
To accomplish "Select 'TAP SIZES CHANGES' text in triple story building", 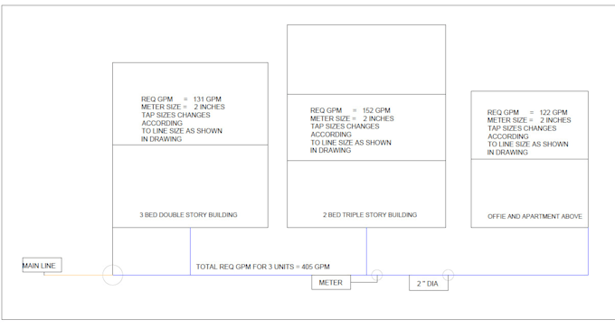I will (345, 127).
